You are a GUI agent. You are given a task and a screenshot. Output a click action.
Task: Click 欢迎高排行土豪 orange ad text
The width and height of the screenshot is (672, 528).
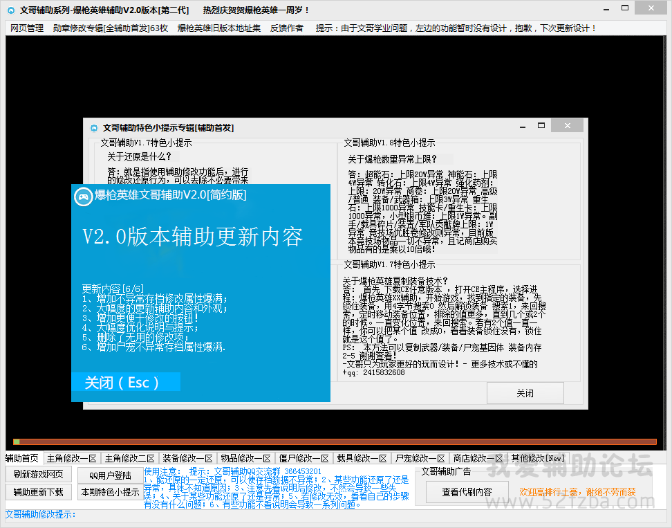577,493
